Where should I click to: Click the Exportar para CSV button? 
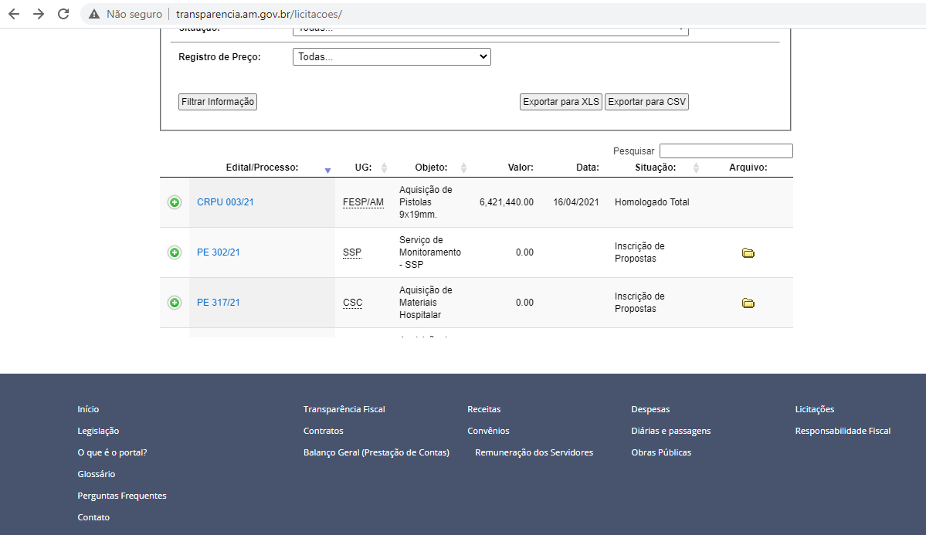[646, 102]
